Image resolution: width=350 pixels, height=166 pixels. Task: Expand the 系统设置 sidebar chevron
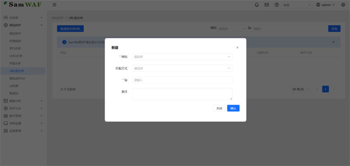coord(42,124)
